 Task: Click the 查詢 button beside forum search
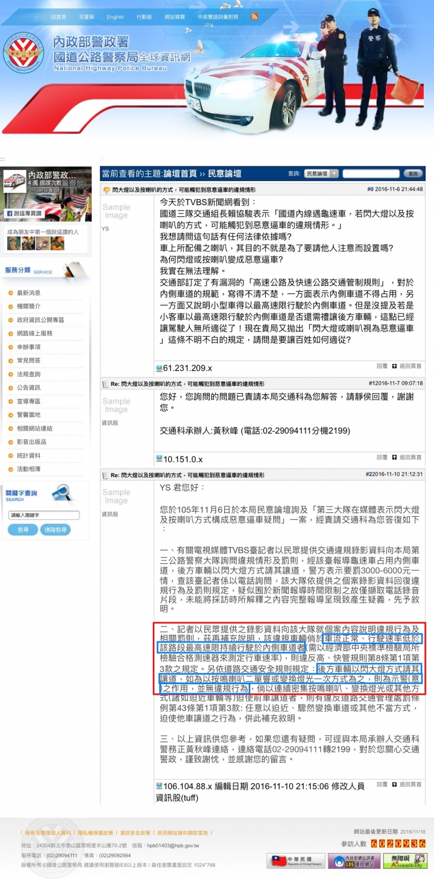pyautogui.click(x=412, y=174)
